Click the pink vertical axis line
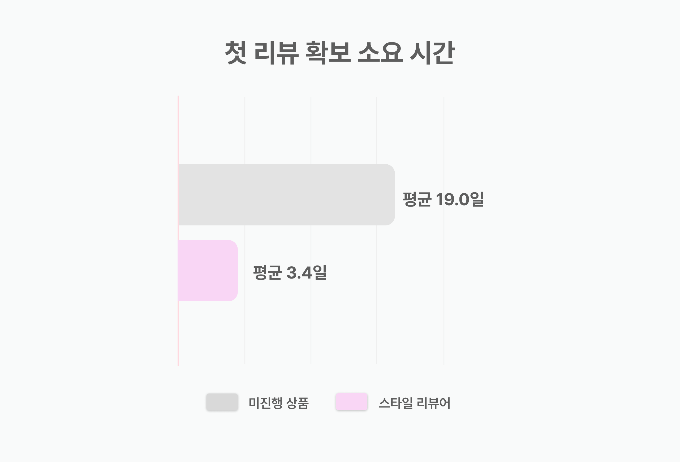The width and height of the screenshot is (680, 462). point(178,231)
